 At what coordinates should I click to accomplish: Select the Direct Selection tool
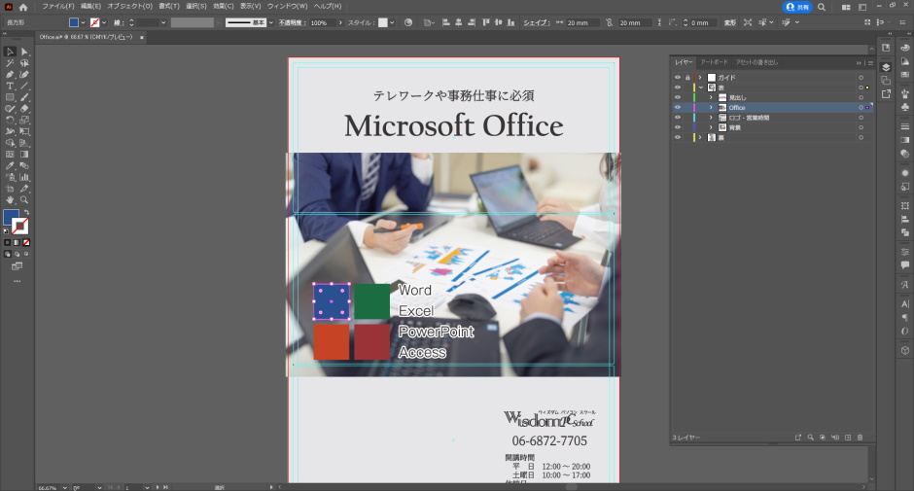[x=24, y=52]
